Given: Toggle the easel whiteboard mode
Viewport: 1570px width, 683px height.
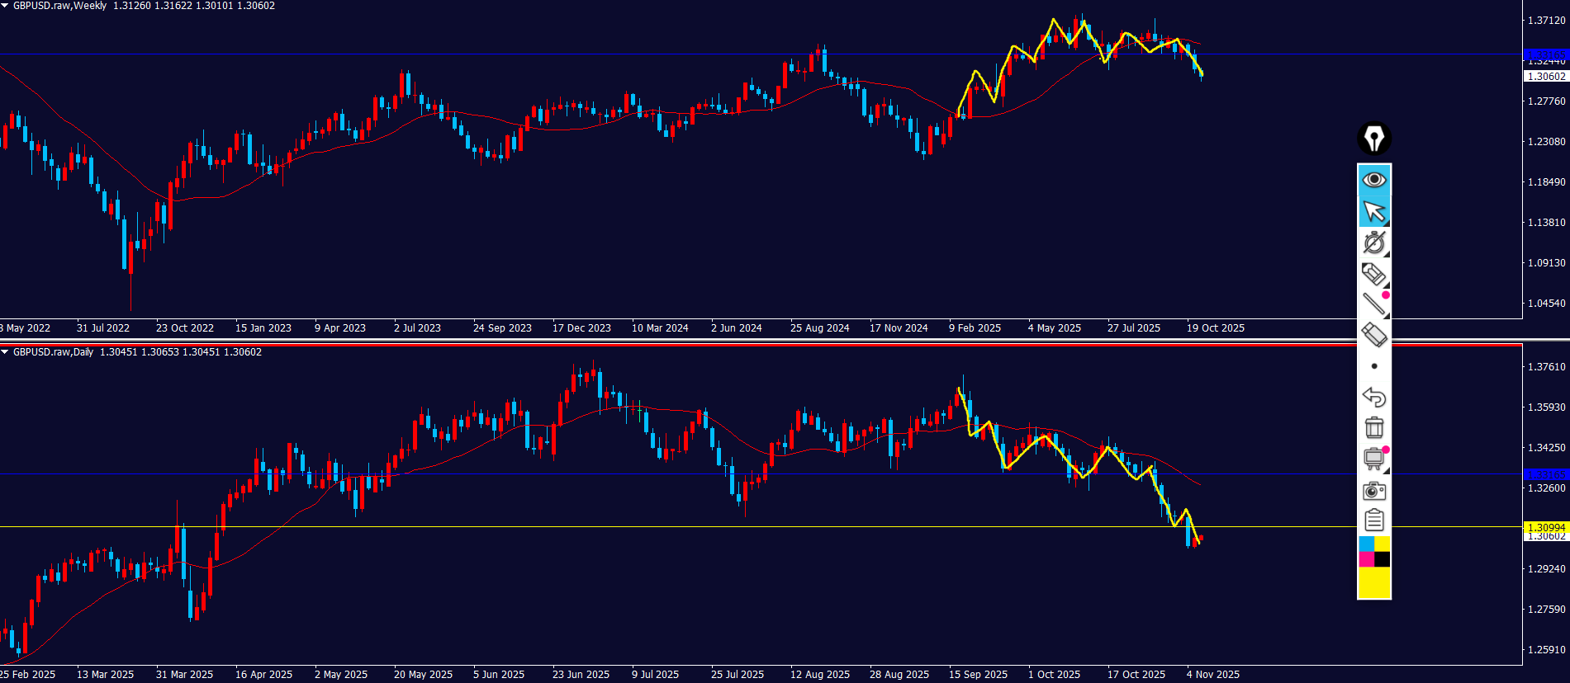Looking at the screenshot, I should [x=1373, y=459].
